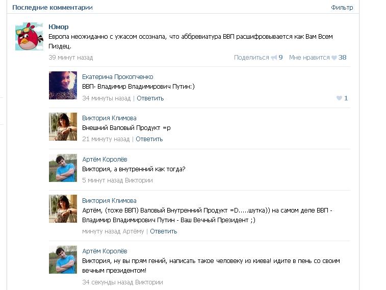Open Артём Королёв's name on 'внутренний' comment
Viewport: 386px width, 290px height.
(105, 160)
